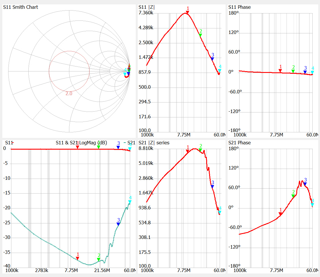Click red marker 1 at S11 |Z| peak
The width and height of the screenshot is (320, 277).
click(x=187, y=12)
